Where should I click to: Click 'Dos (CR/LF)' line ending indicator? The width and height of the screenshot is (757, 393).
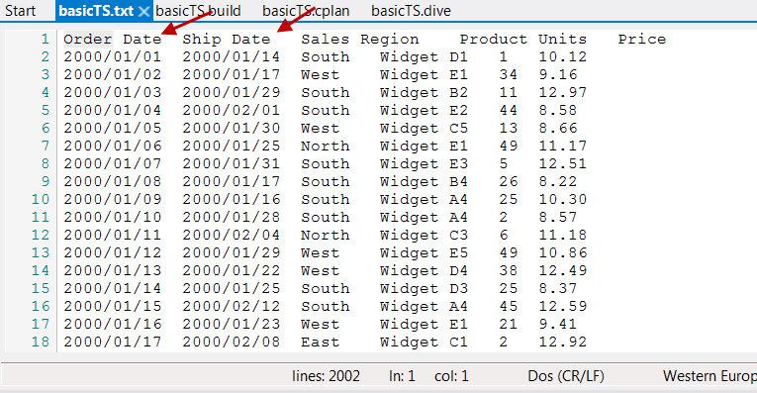pyautogui.click(x=566, y=376)
